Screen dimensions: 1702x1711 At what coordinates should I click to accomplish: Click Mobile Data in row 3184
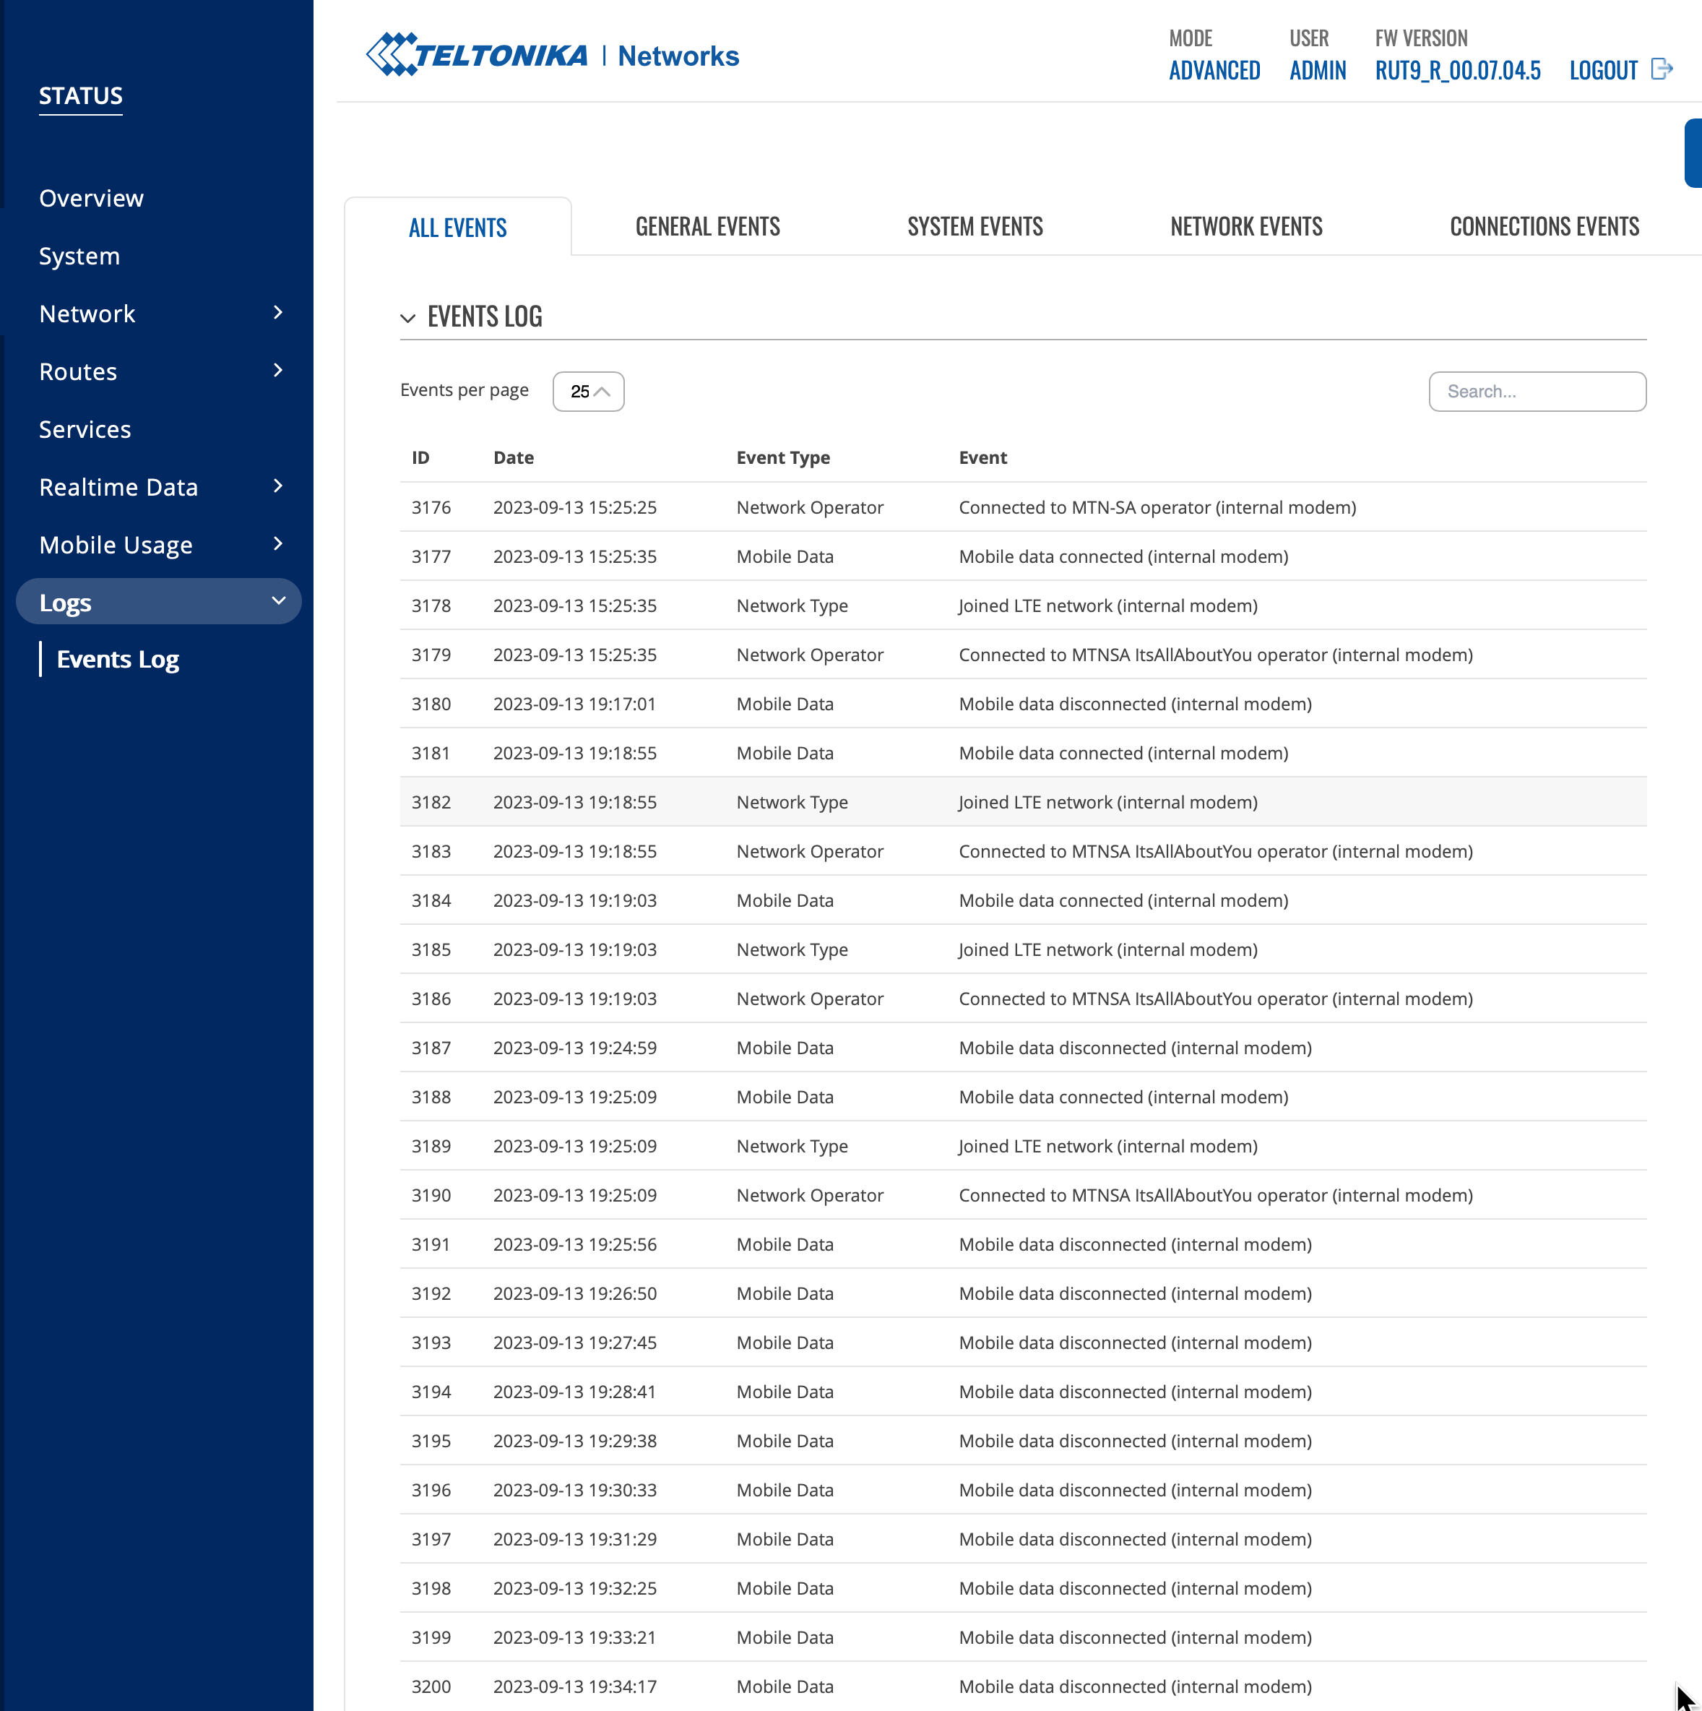coord(785,901)
